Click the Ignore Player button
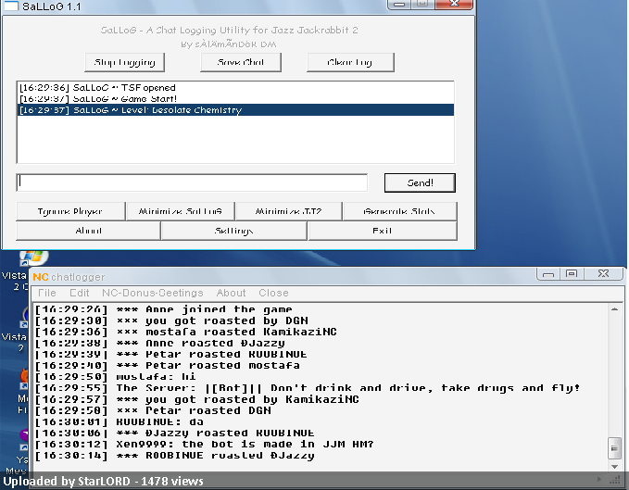629x490 pixels. click(70, 211)
